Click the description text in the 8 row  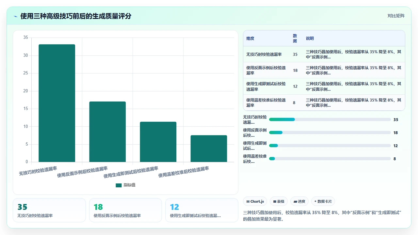354,102
